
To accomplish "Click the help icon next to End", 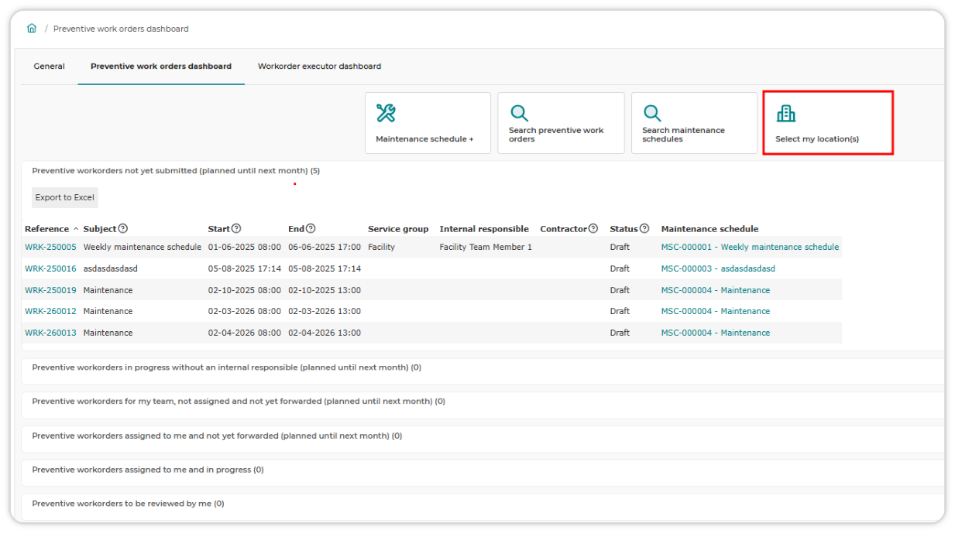I will 311,229.
